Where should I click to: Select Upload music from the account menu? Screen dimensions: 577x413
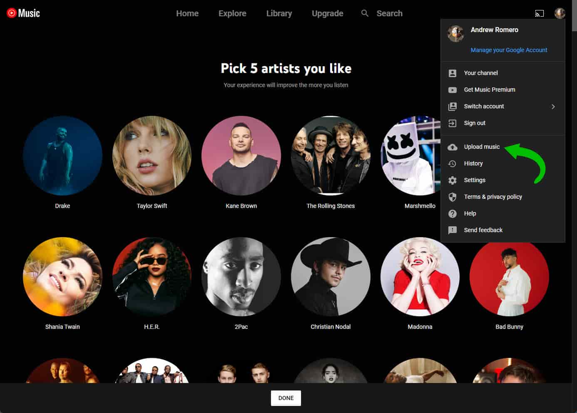(x=482, y=147)
